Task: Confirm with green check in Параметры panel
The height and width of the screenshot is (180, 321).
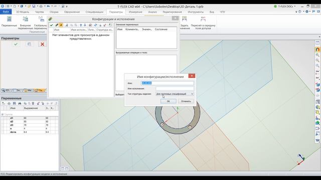Action: point(16,44)
